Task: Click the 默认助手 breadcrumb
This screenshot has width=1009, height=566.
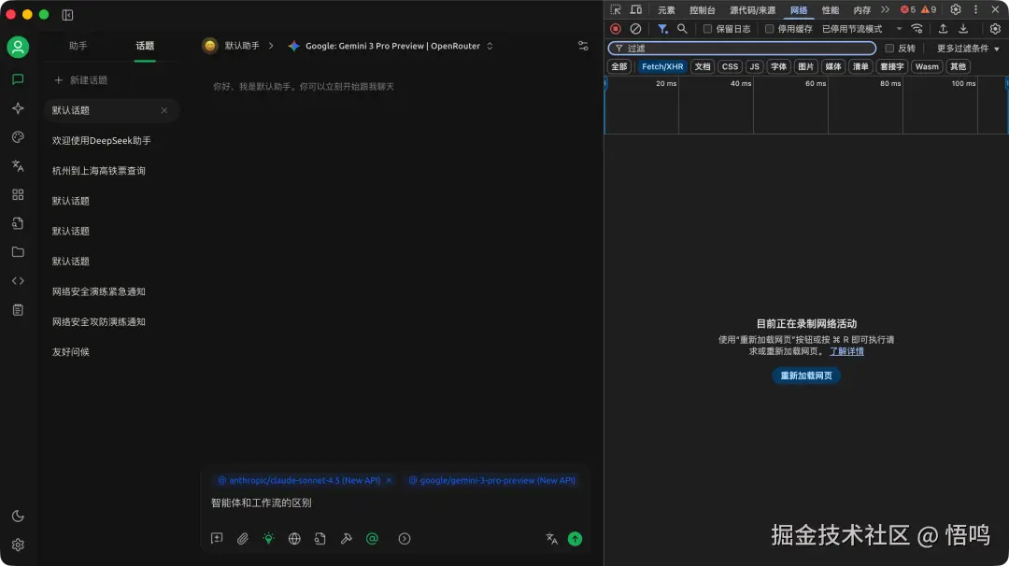Action: pos(242,46)
